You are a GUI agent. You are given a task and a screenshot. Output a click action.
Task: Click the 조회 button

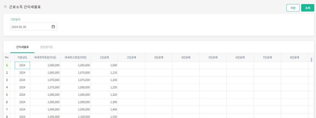click(307, 8)
